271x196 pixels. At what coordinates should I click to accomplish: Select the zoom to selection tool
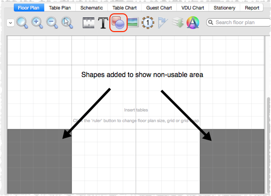pos(67,23)
